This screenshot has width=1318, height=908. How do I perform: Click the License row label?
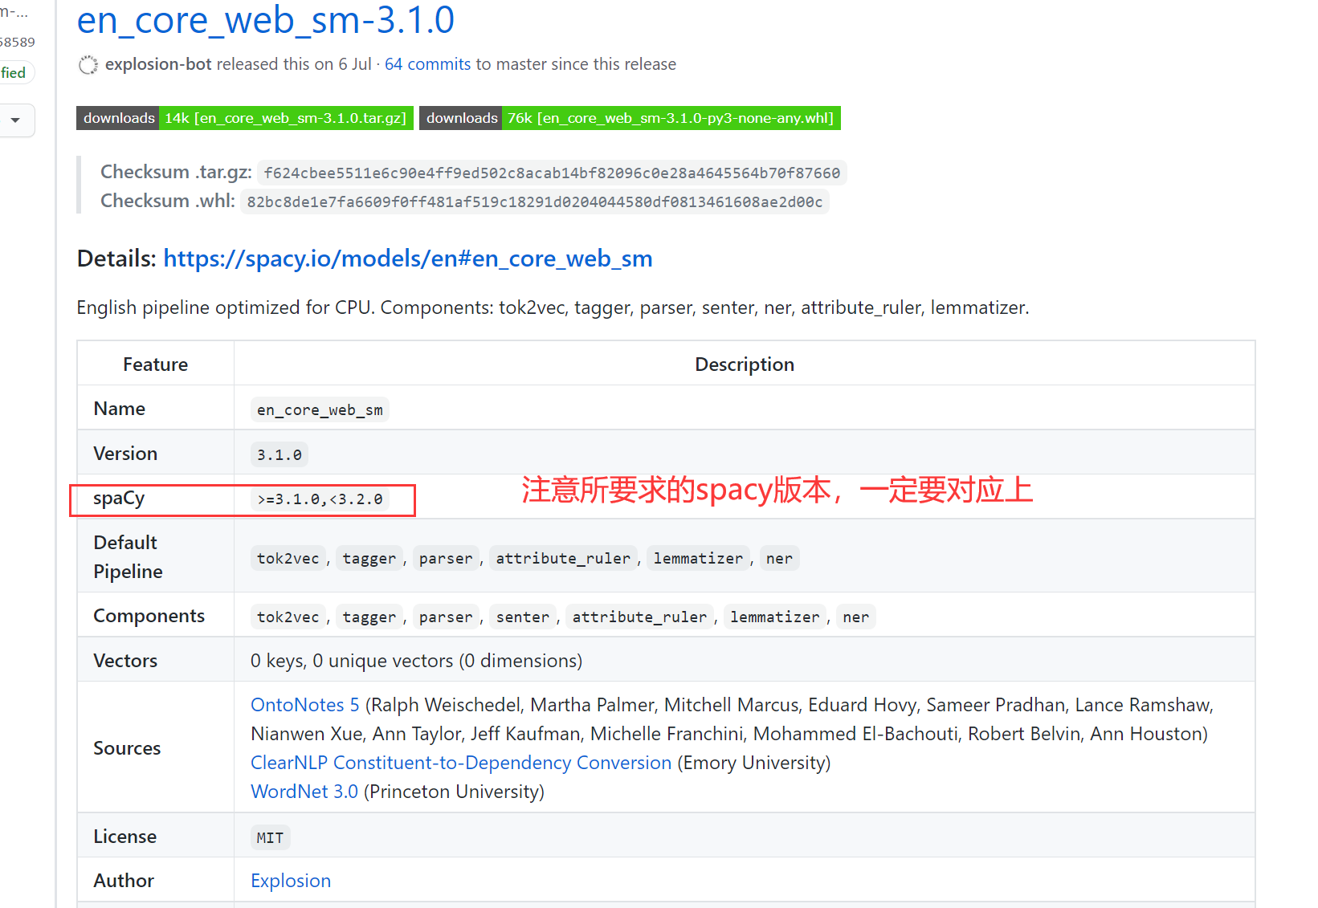click(124, 837)
